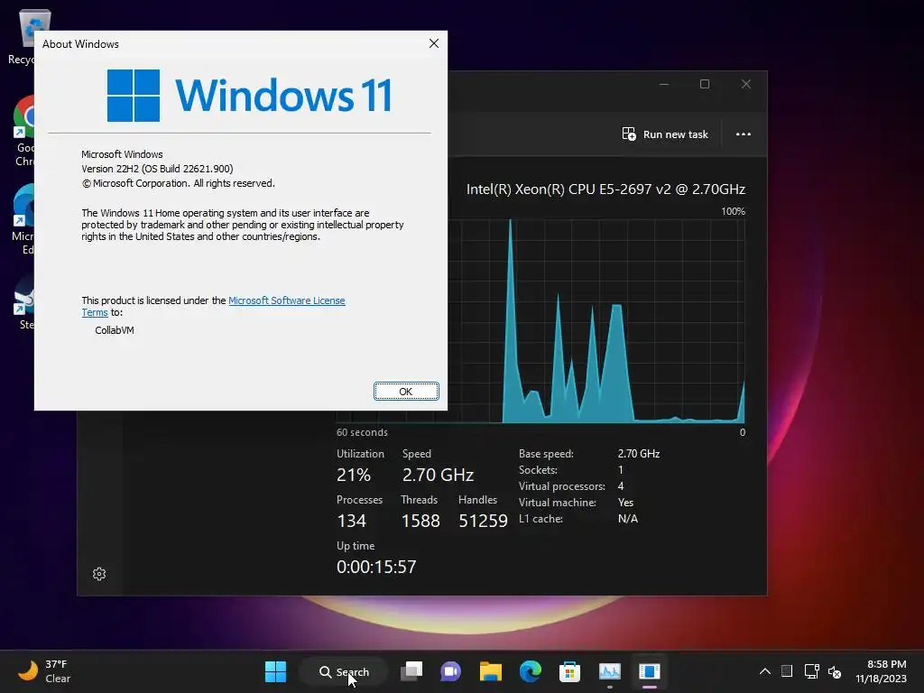
Task: Open clock and date 8:58 PM
Action: [x=881, y=671]
